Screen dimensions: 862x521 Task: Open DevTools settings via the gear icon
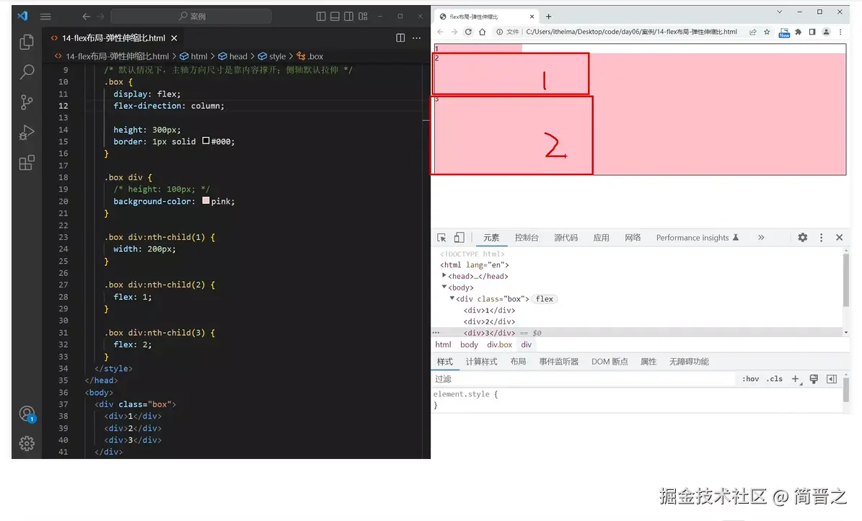(x=803, y=237)
